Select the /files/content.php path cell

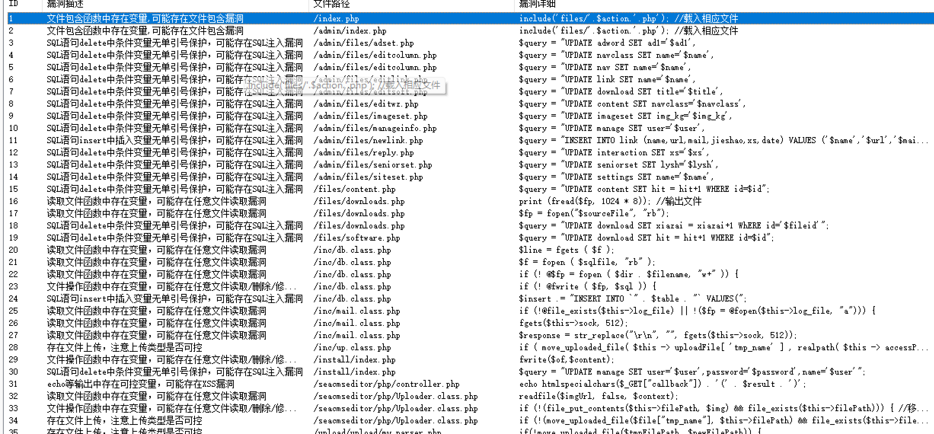(x=354, y=189)
